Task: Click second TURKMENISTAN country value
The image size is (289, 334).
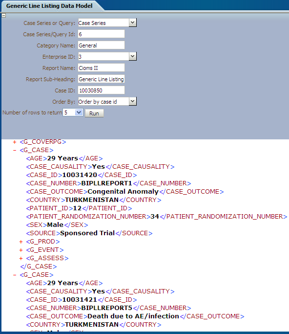Action: [x=92, y=324]
